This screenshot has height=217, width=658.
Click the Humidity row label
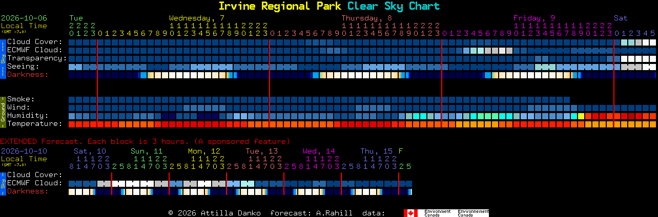point(28,116)
